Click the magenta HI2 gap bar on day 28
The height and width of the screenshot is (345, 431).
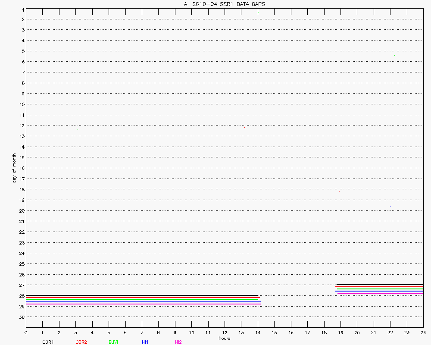pos(143,304)
